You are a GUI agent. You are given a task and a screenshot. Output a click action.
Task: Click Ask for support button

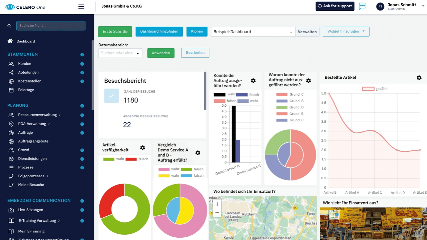coord(335,6)
